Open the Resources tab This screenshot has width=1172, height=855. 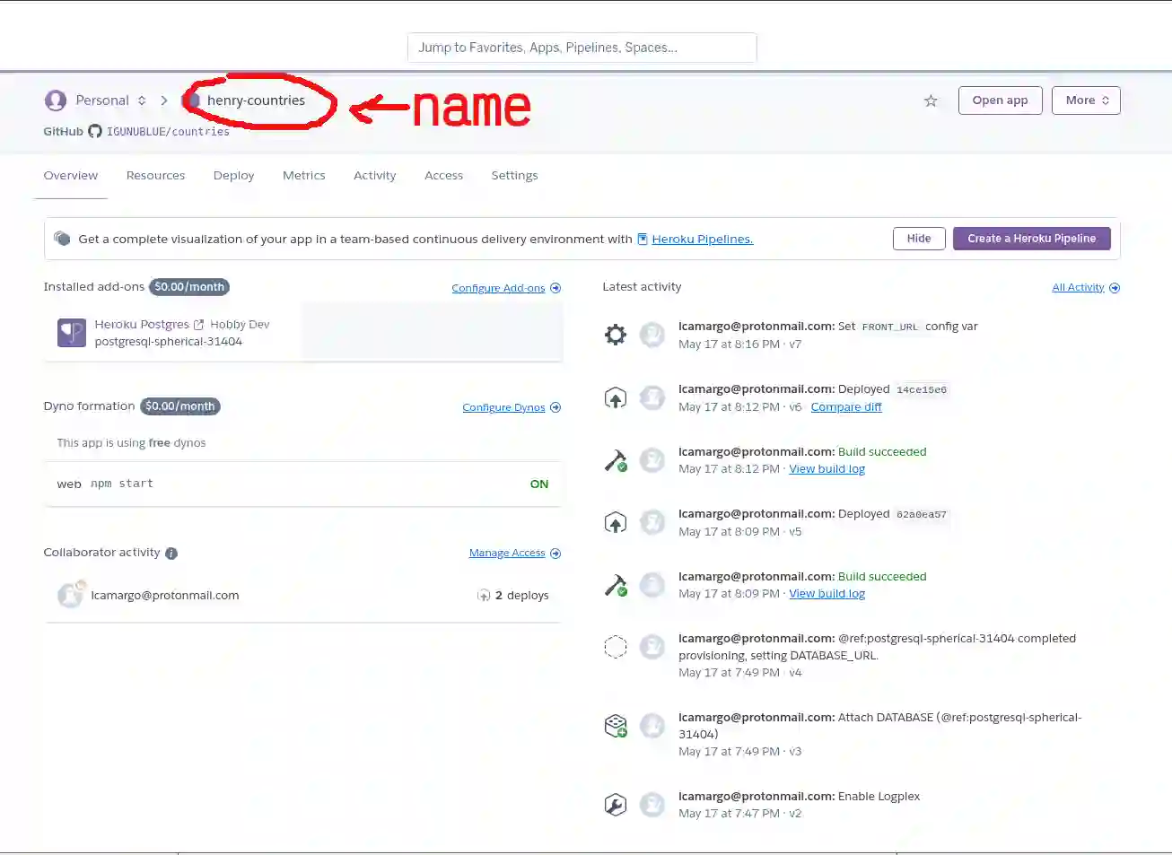[x=156, y=176]
